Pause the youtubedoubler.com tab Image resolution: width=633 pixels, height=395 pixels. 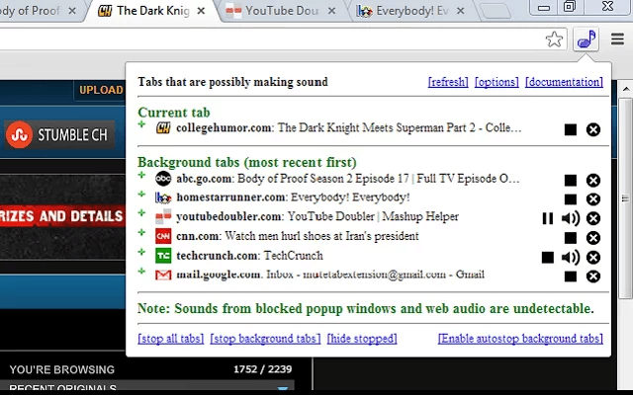click(548, 218)
